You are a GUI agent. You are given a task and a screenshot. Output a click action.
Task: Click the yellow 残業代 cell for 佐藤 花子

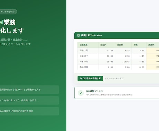click(x=153, y=56)
